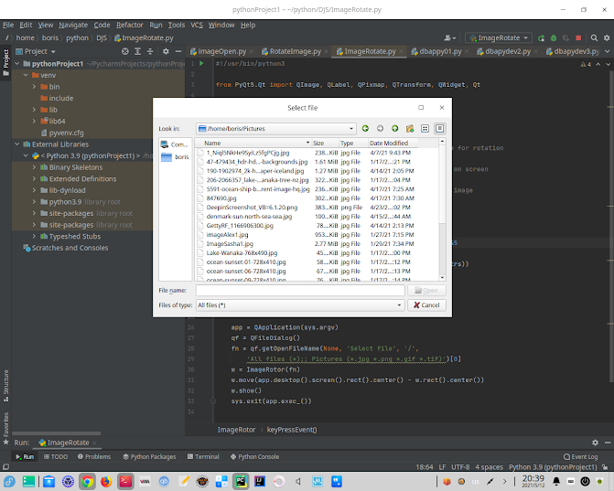This screenshot has width=614, height=491.
Task: Open the Refactor menu
Action: point(130,25)
